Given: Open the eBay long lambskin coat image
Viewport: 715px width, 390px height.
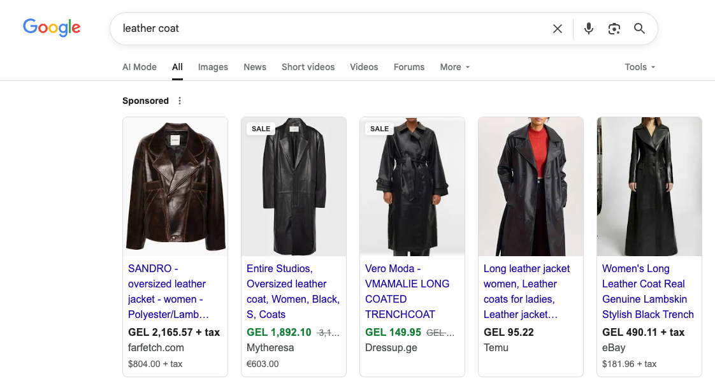Looking at the screenshot, I should pos(649,186).
